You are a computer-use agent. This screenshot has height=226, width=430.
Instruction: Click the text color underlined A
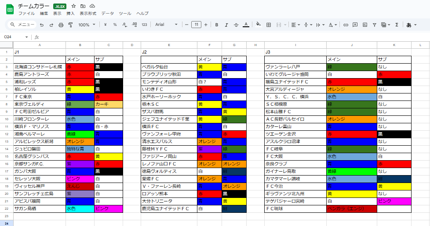[246, 25]
